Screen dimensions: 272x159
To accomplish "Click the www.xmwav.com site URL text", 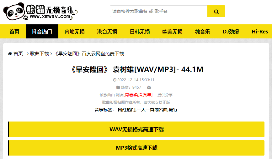I will pos(50,17).
